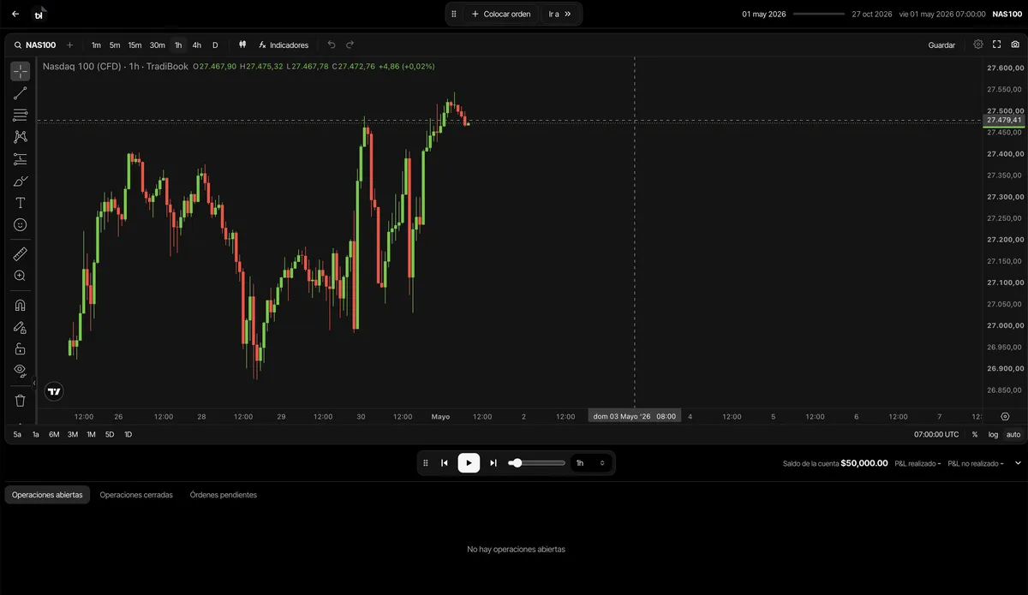Viewport: 1028px width, 595px height.
Task: Open the replay 1h interval dropdown
Action: [x=592, y=463]
